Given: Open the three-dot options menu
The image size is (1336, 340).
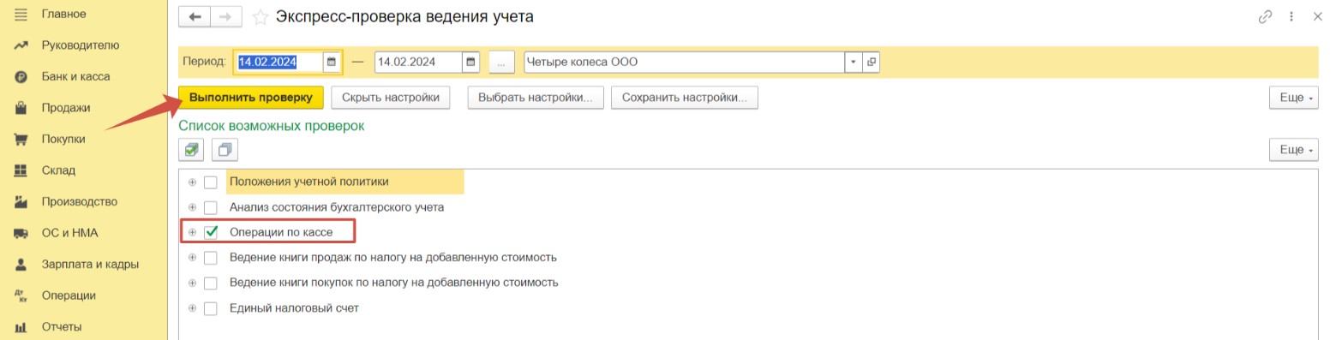Looking at the screenshot, I should point(1291,16).
